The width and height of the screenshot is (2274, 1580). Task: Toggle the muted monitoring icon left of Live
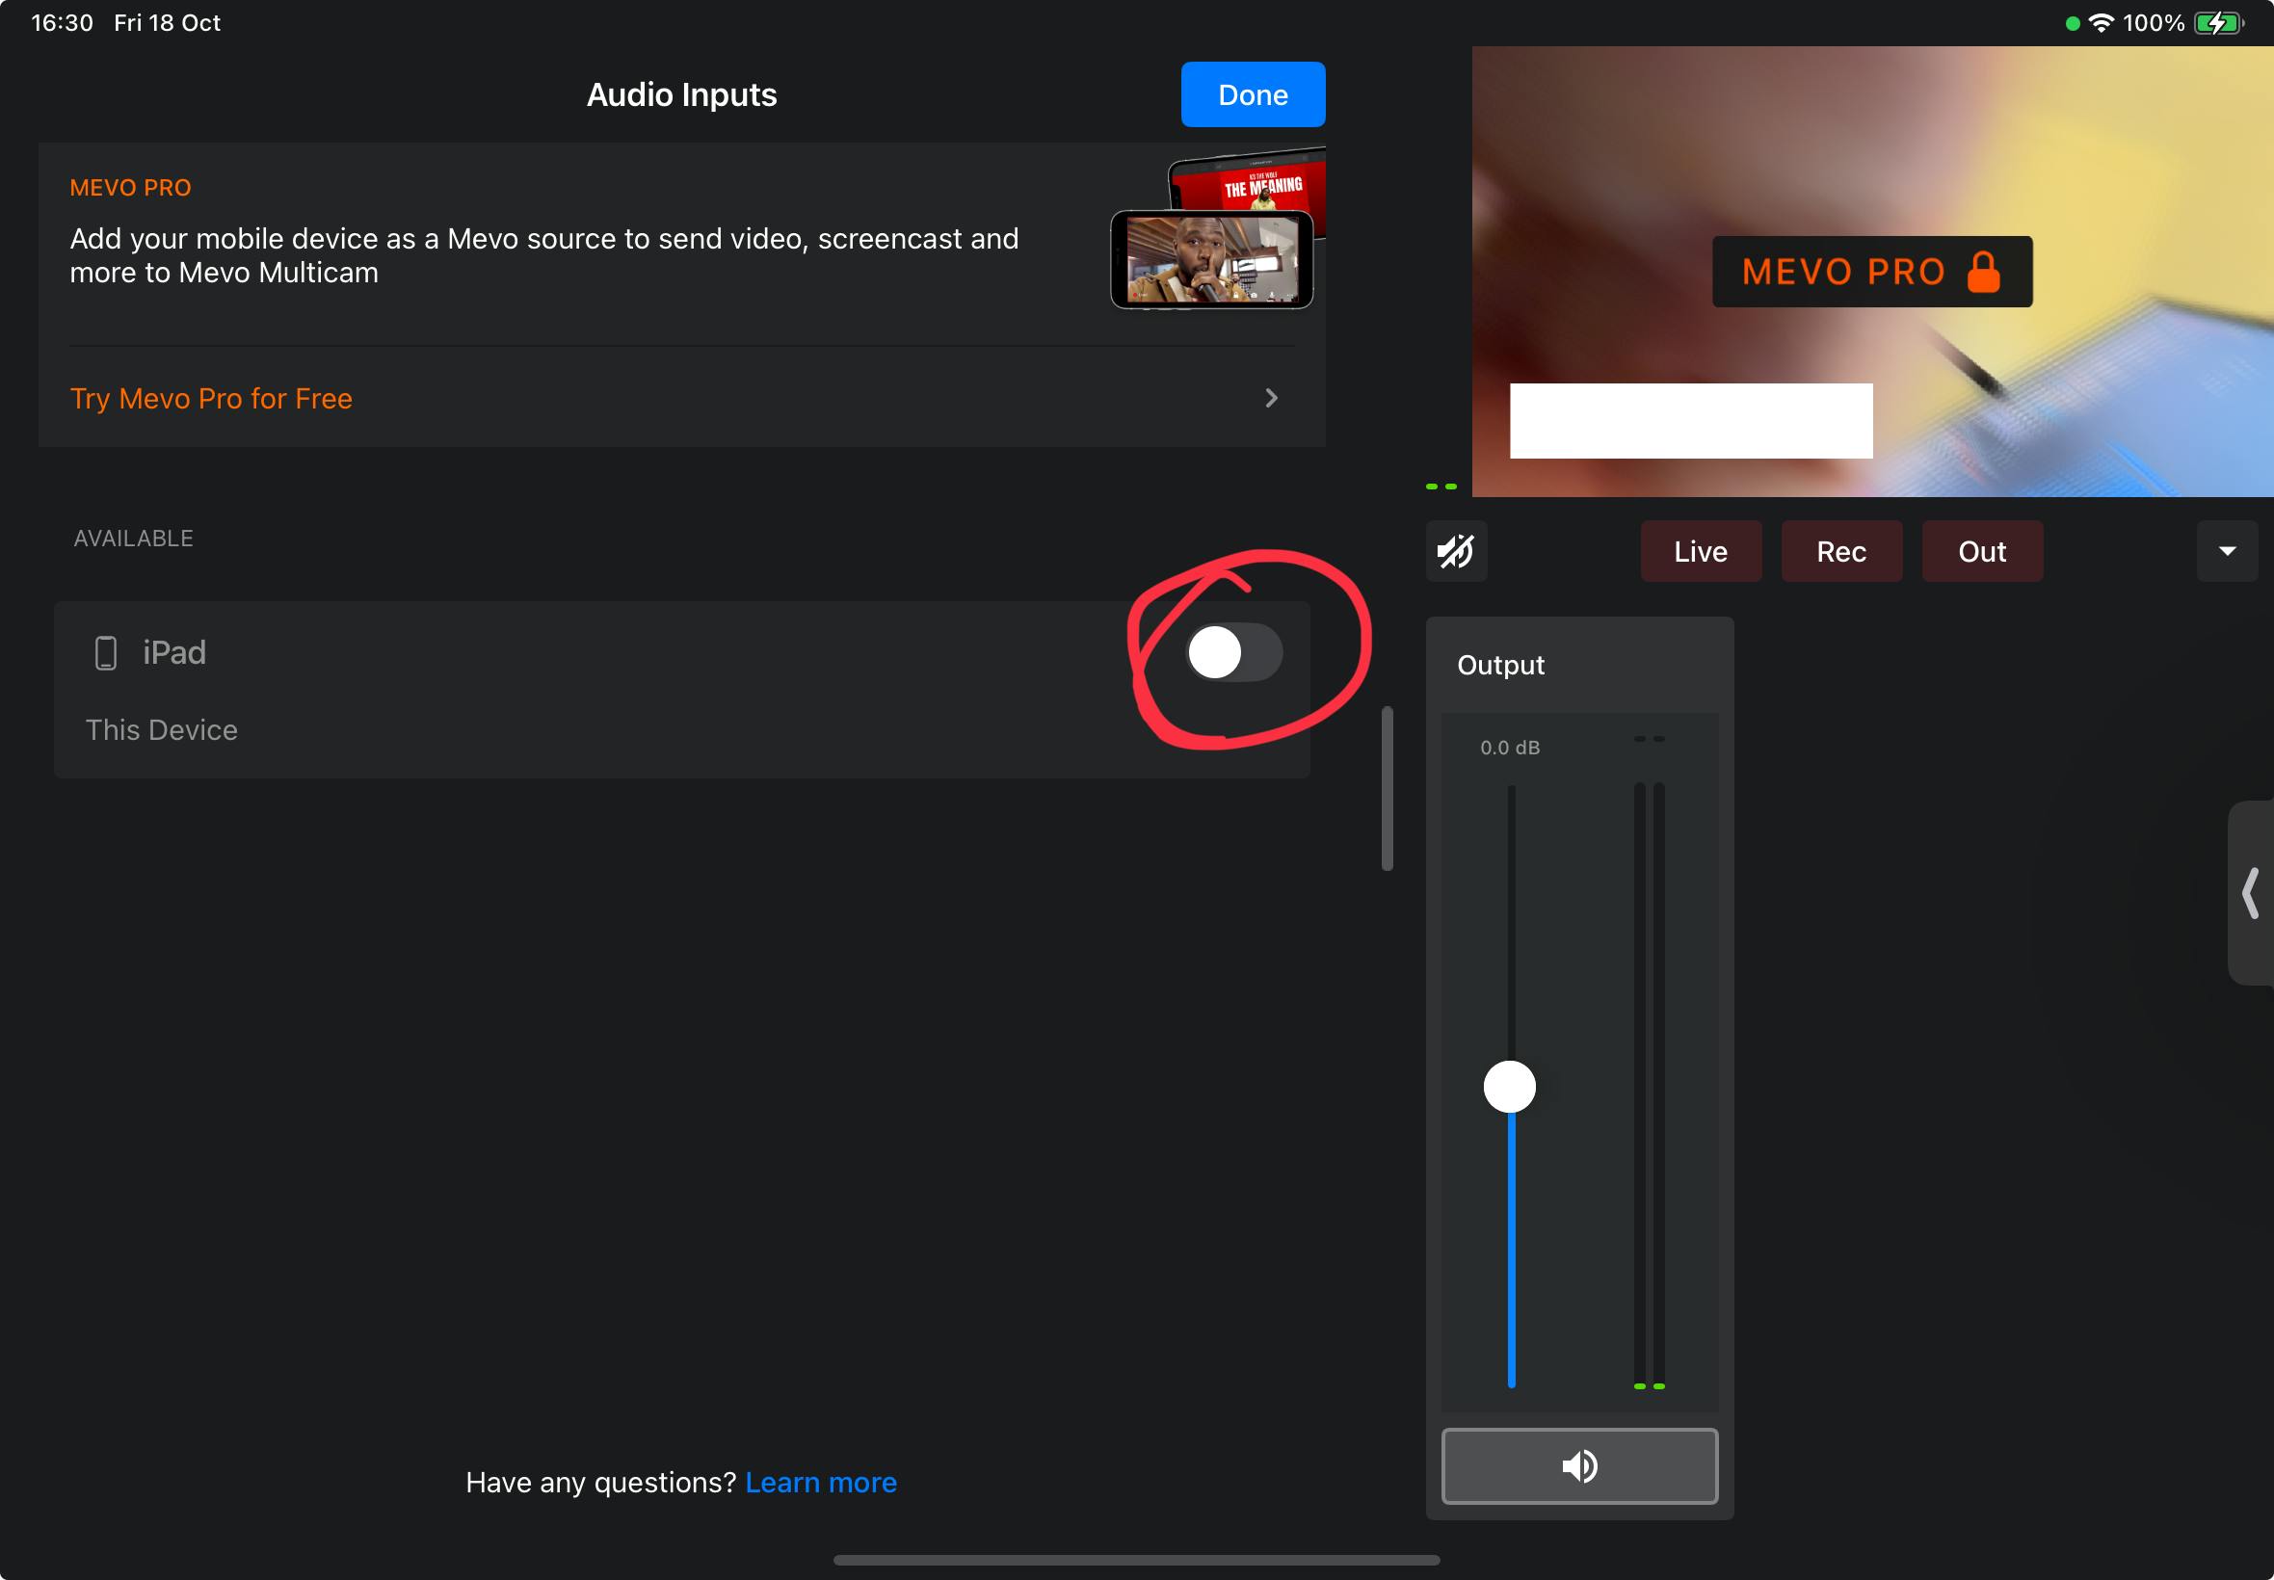coord(1456,551)
